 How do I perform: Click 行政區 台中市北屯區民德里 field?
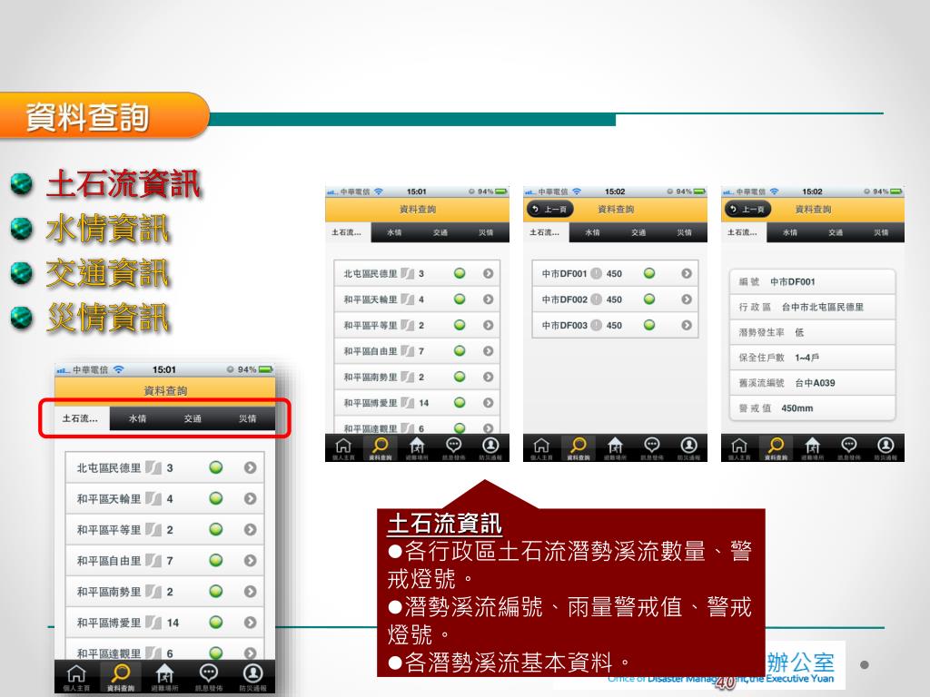[812, 307]
